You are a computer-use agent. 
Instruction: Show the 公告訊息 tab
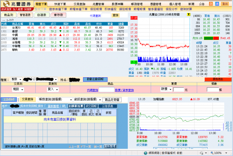pyautogui.click(x=108, y=106)
